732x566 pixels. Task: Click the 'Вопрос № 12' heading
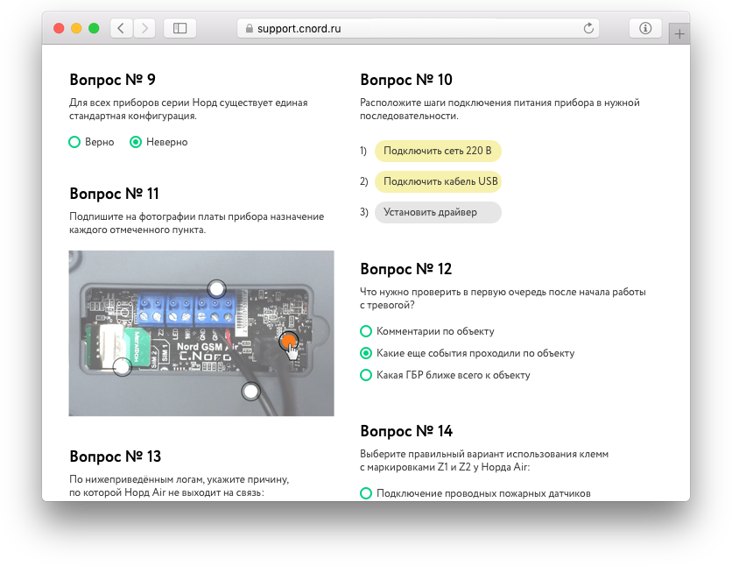click(406, 269)
